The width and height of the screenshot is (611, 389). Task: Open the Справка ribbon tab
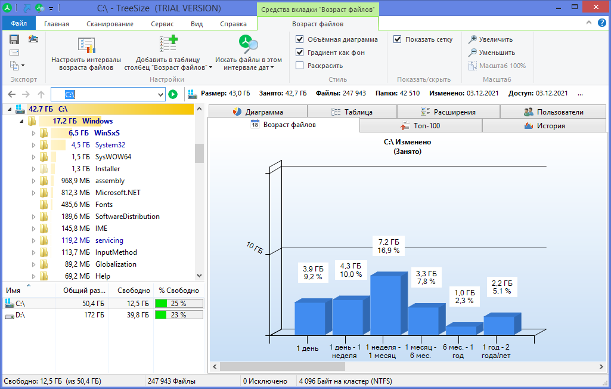click(234, 24)
